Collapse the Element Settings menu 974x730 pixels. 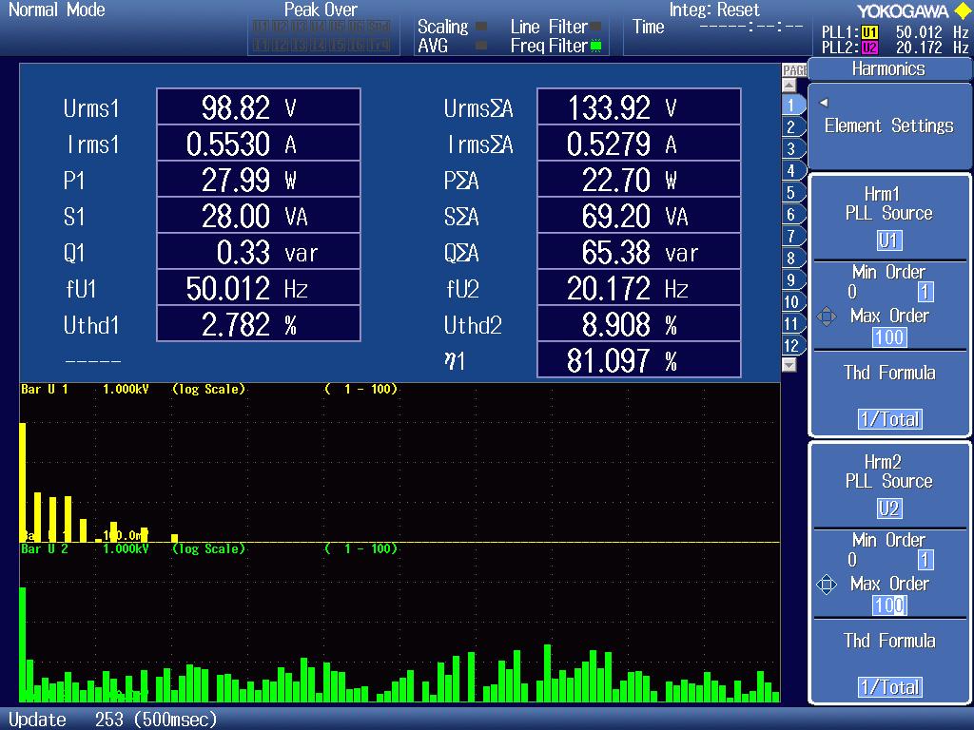tap(822, 103)
